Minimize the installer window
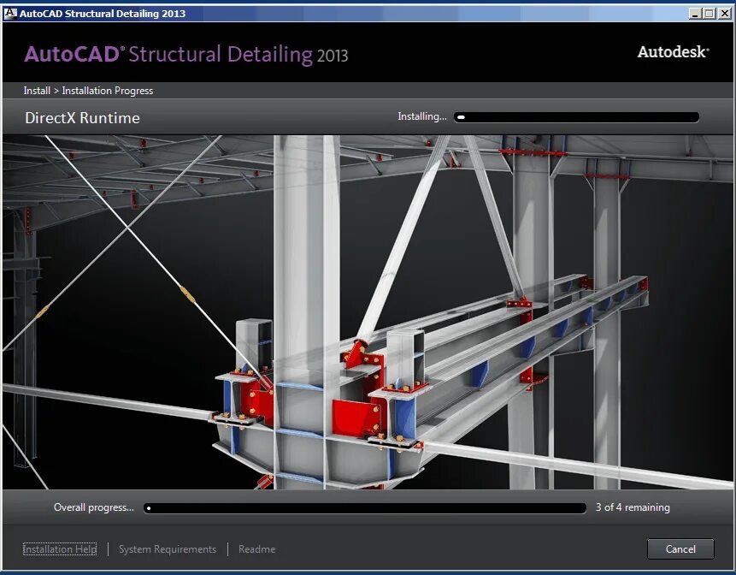Screen dimensions: 736x575 pos(695,14)
